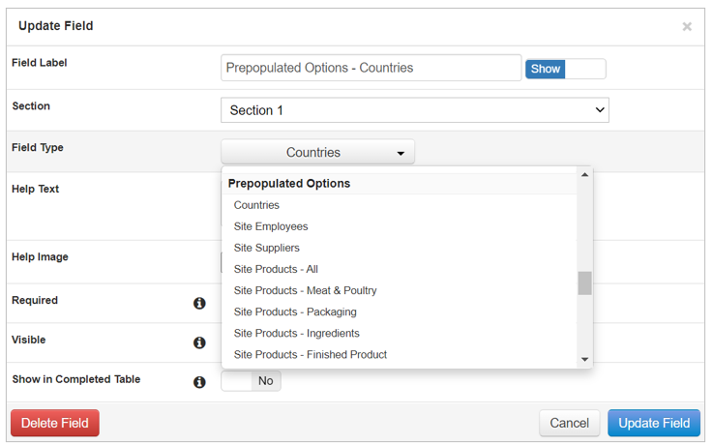
Task: Select Site Products - Packaging option
Action: click(295, 311)
